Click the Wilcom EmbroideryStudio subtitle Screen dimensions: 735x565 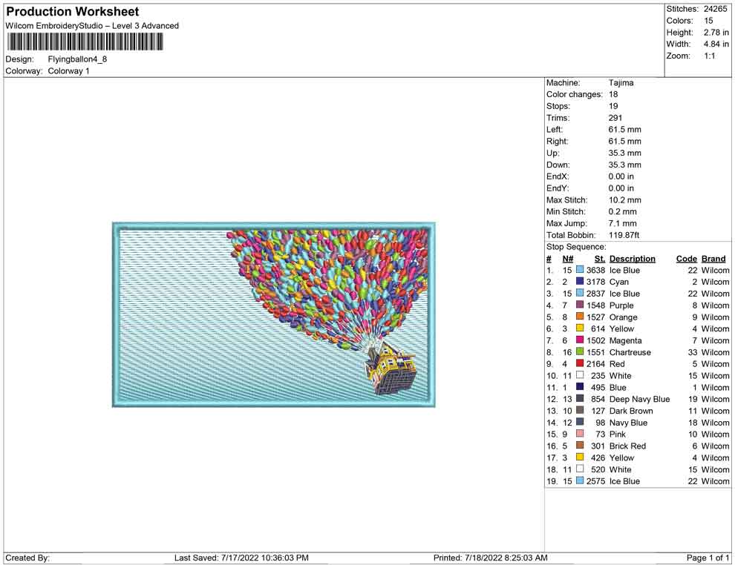click(x=92, y=26)
